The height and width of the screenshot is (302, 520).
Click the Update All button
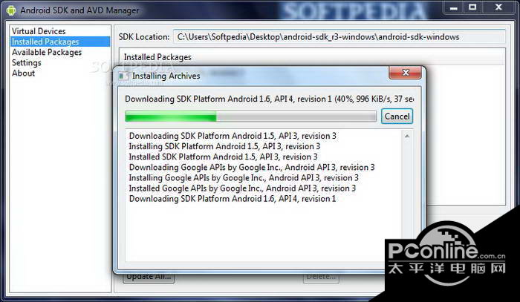(x=149, y=277)
